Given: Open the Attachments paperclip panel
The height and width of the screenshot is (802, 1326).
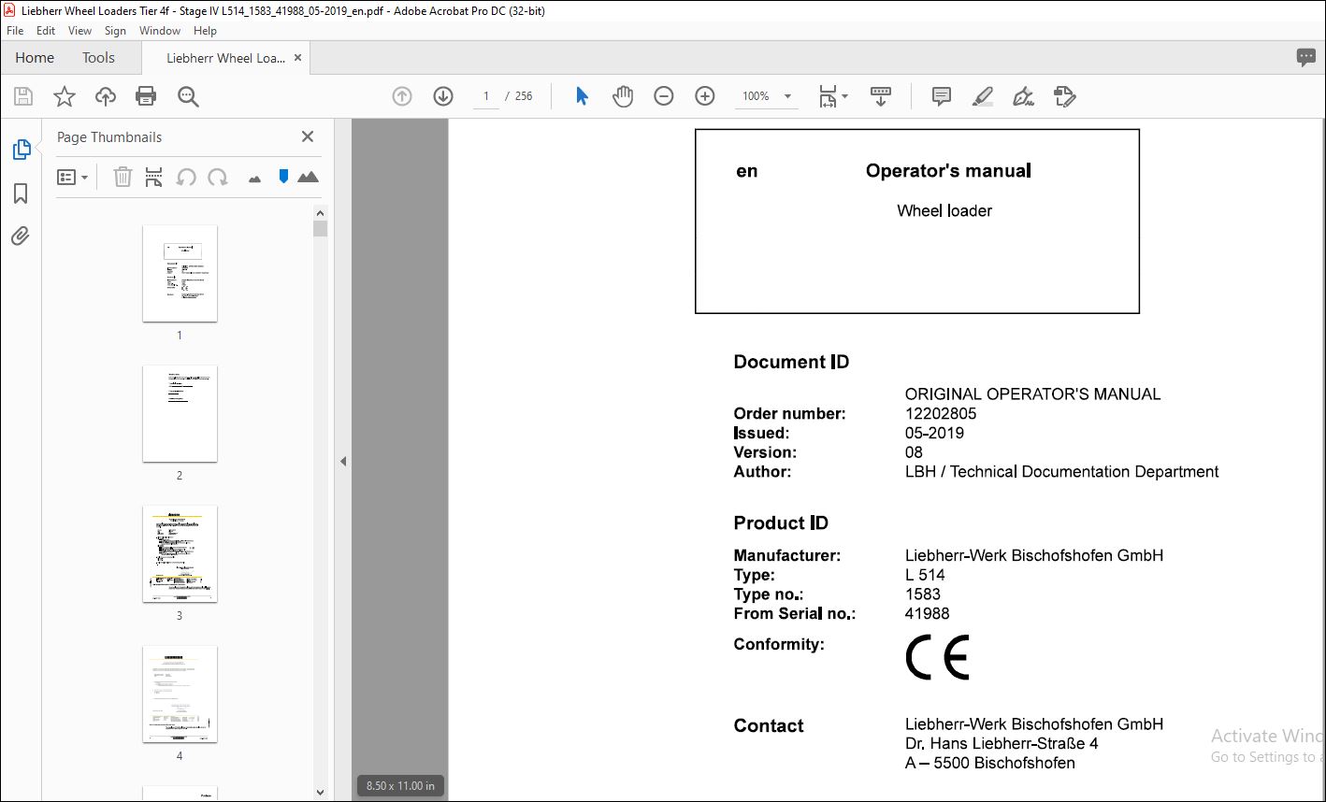Looking at the screenshot, I should (21, 236).
